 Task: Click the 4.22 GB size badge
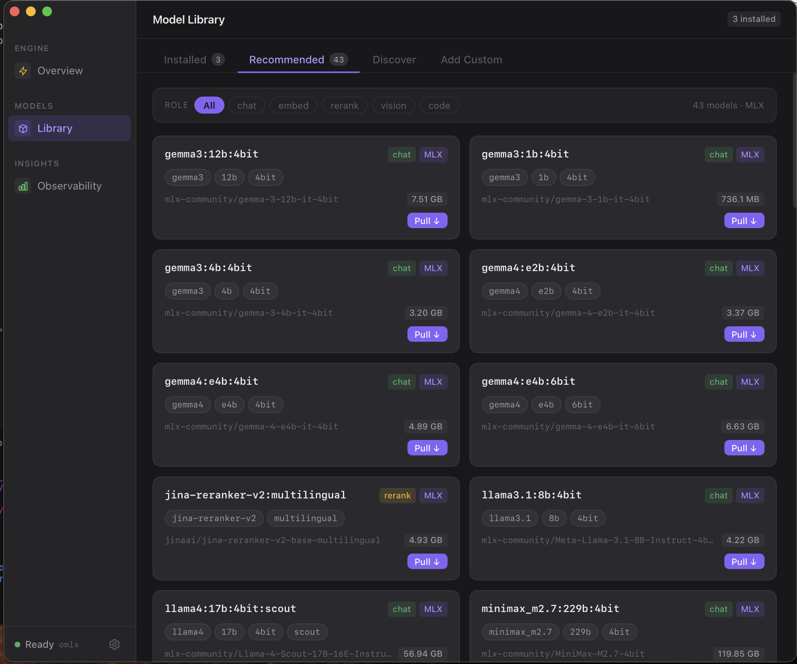click(x=743, y=540)
